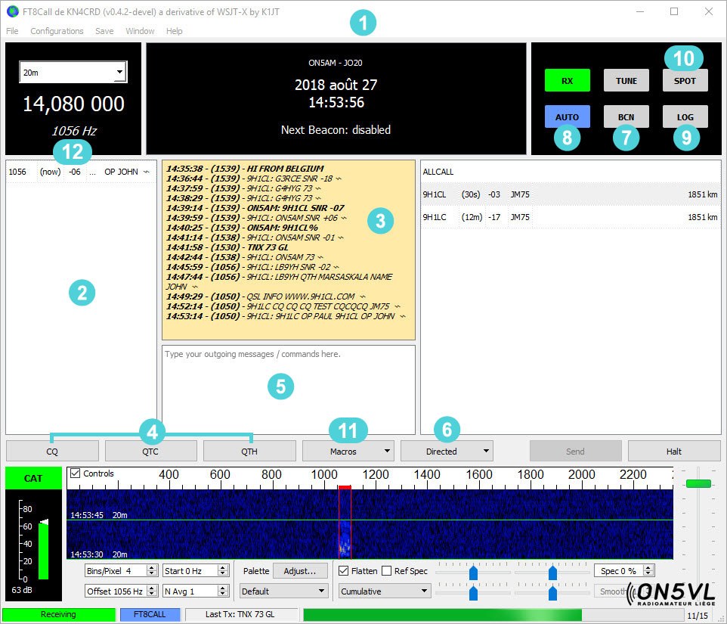Open the LOG button
This screenshot has width=727, height=624.
click(685, 117)
